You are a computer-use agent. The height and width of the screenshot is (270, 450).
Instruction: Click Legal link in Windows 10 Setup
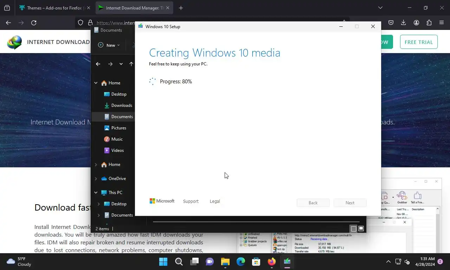coord(215,201)
